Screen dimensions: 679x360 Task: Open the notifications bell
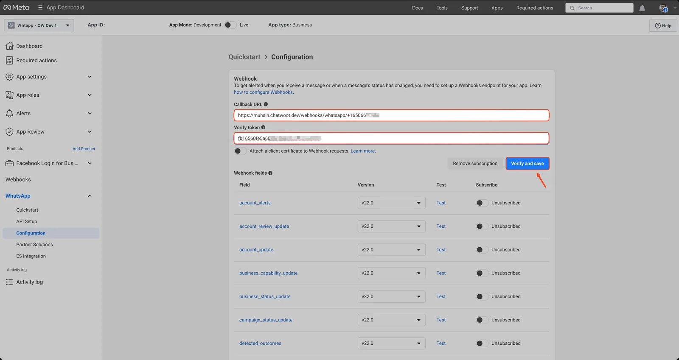(642, 8)
